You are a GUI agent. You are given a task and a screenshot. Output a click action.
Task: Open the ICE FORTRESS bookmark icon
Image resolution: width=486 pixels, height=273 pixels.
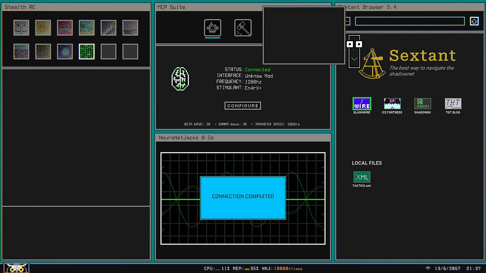(392, 104)
